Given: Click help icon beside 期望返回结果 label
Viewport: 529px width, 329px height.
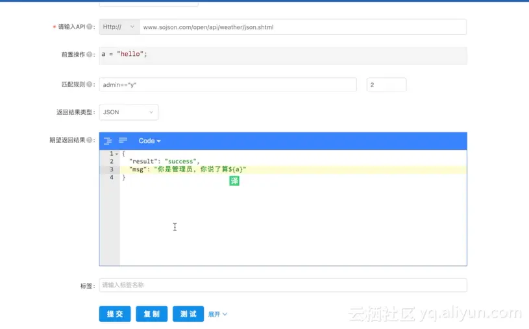Looking at the screenshot, I should tap(90, 140).
